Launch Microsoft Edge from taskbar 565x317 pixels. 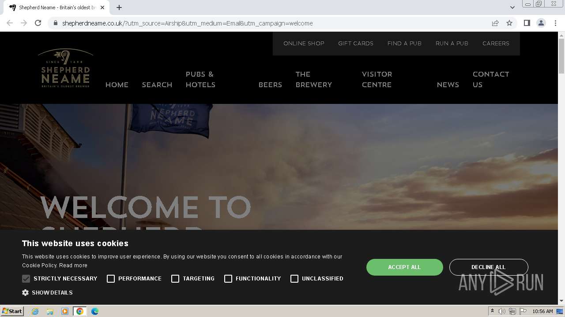95,311
